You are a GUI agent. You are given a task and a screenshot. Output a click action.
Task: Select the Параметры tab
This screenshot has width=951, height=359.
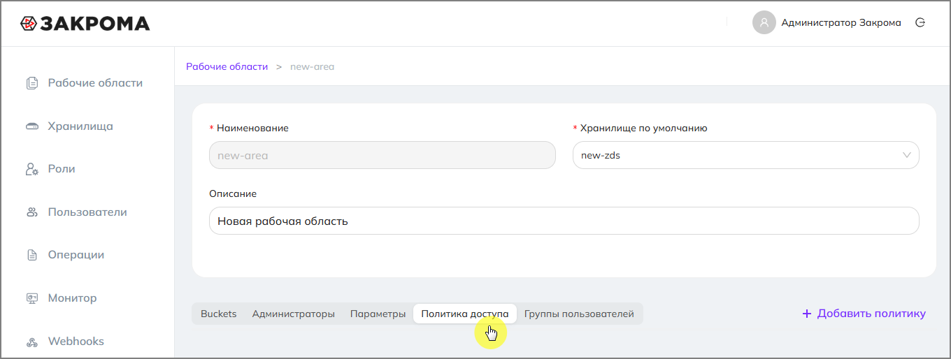click(378, 314)
